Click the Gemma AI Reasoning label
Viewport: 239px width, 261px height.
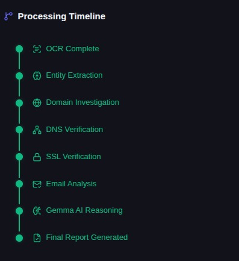(x=84, y=210)
